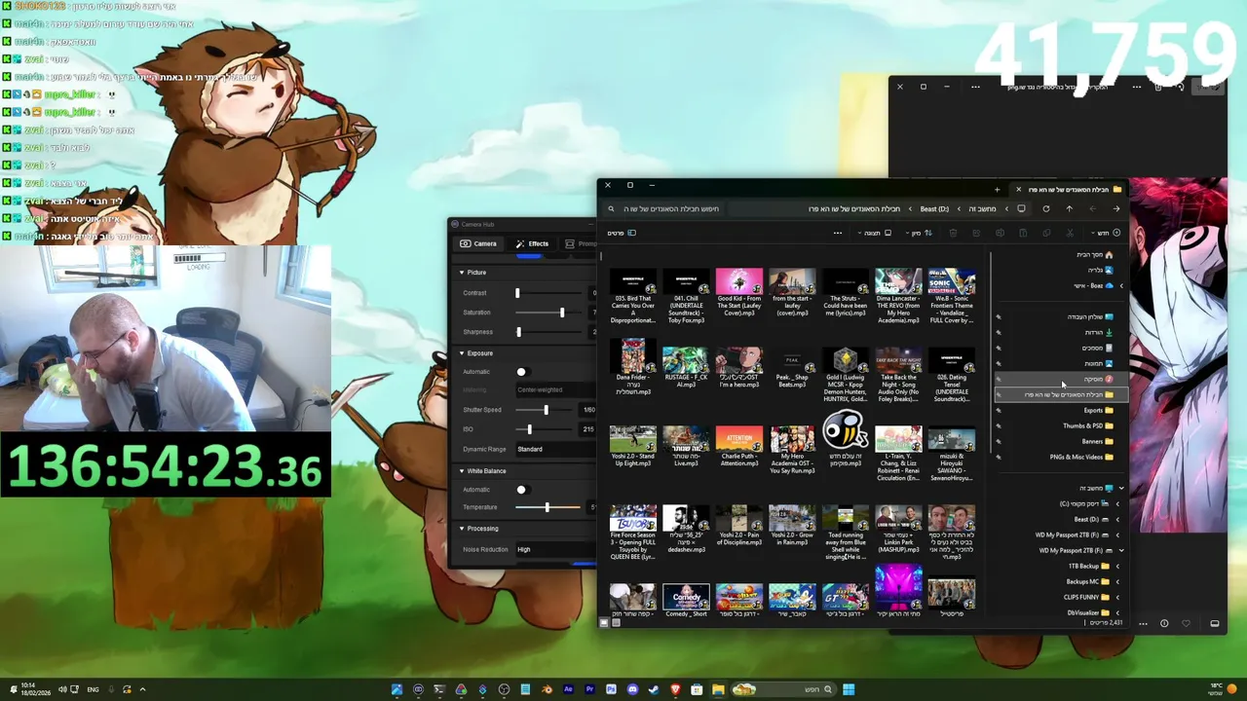The image size is (1247, 701).
Task: Collapse the White Balance section
Action: coord(462,471)
